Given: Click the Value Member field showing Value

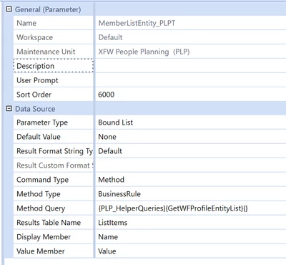Looking at the screenshot, I should pyautogui.click(x=191, y=251).
